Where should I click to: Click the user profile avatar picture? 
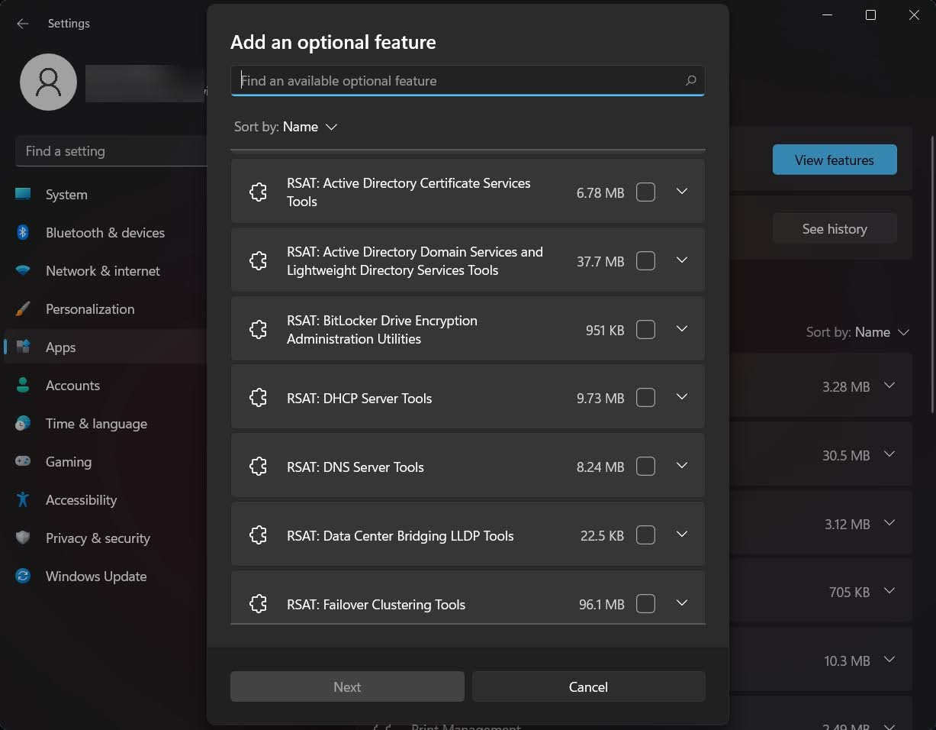(48, 82)
